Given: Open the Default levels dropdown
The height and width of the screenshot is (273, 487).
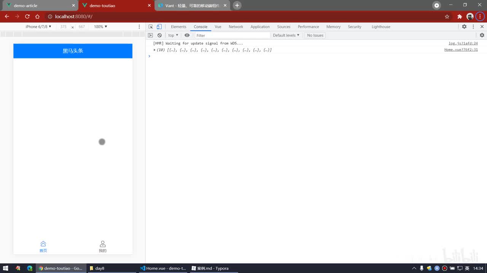Looking at the screenshot, I should 286,35.
